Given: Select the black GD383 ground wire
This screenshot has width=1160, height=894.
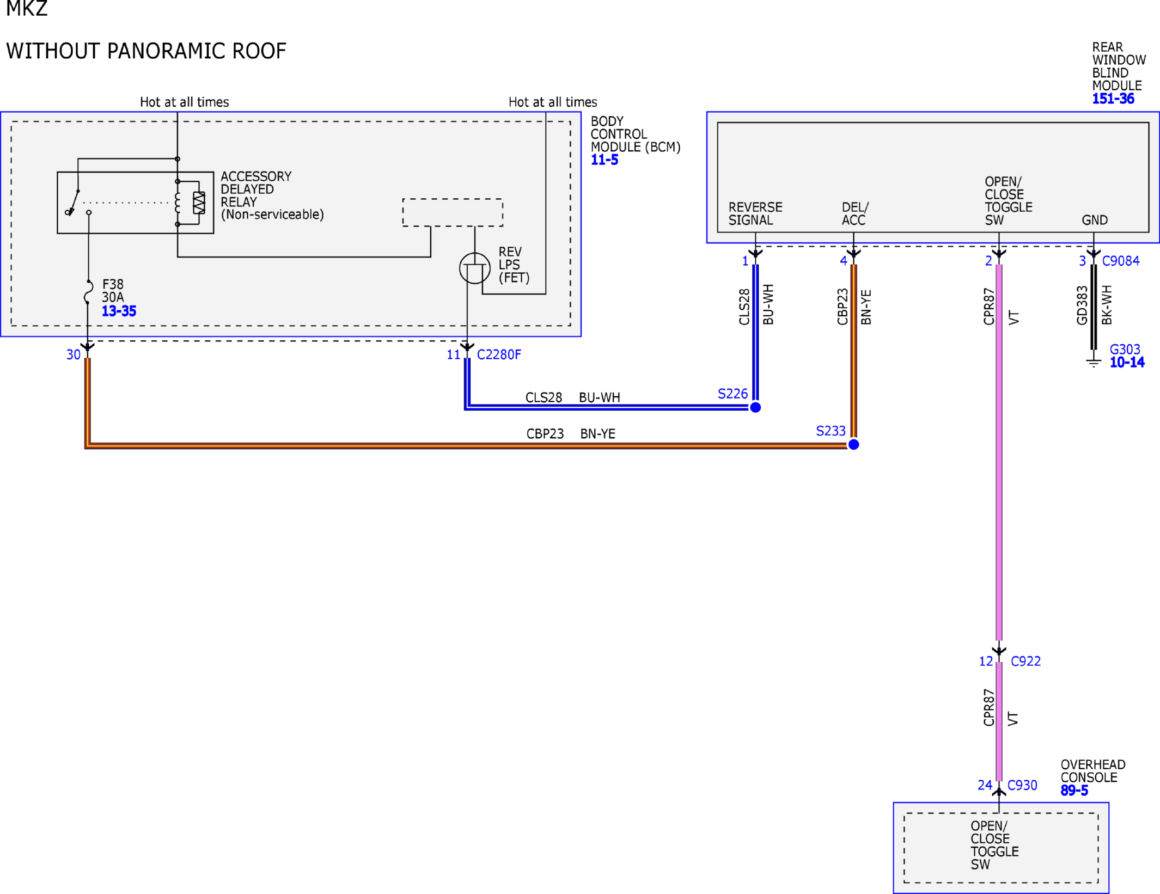Looking at the screenshot, I should 1094,307.
